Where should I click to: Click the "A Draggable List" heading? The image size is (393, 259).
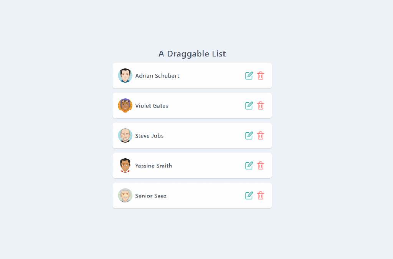click(x=192, y=54)
